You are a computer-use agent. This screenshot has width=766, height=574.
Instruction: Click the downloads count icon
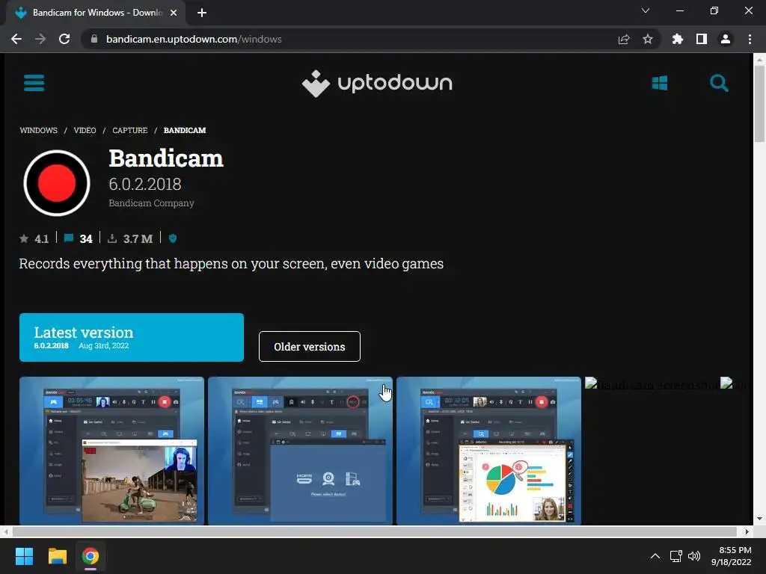(112, 238)
